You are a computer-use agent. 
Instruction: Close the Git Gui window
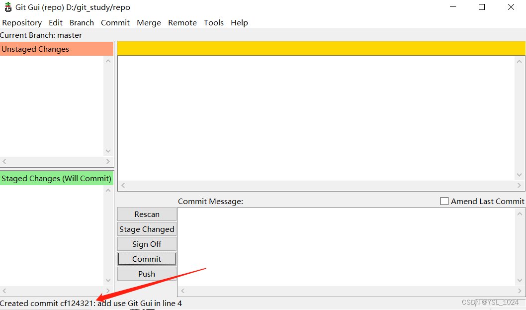[511, 7]
